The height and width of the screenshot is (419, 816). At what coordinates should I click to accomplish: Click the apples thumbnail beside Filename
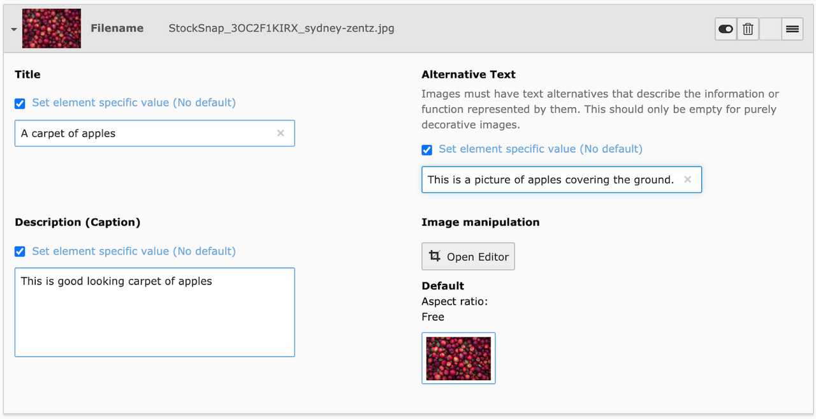click(x=52, y=29)
